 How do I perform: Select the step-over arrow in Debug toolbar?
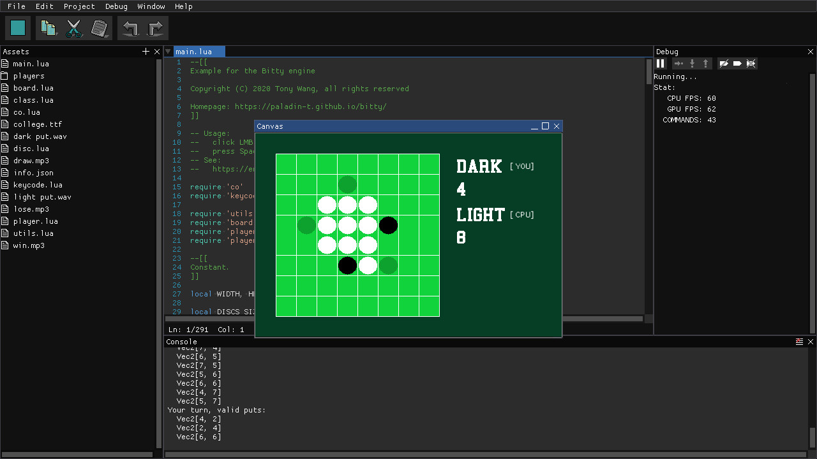point(678,63)
